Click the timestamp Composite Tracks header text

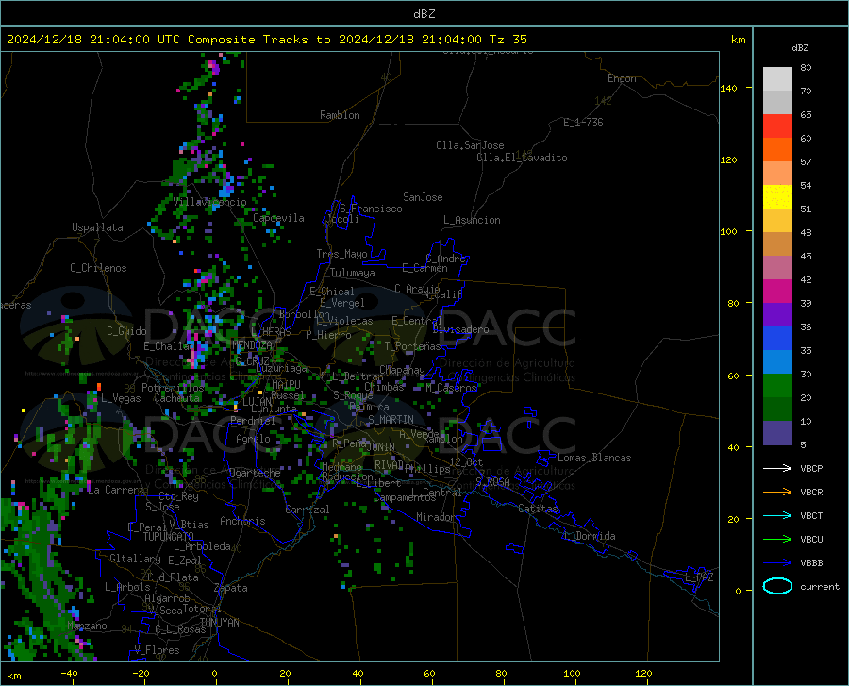click(x=266, y=40)
